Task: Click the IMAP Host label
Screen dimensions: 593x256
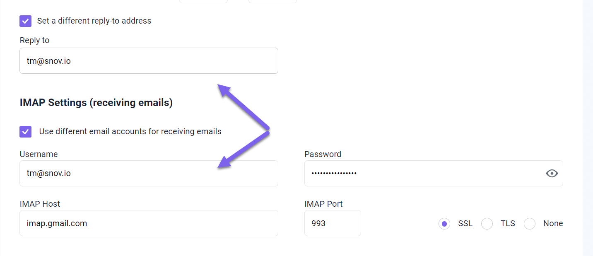Action: [x=40, y=204]
